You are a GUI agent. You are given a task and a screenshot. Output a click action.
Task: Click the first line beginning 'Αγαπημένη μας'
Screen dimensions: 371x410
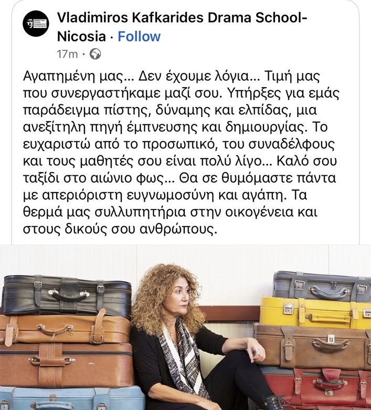[172, 76]
